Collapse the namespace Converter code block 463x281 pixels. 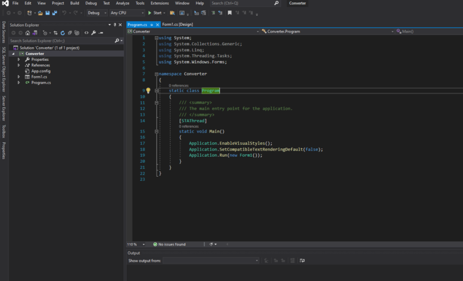coord(157,74)
